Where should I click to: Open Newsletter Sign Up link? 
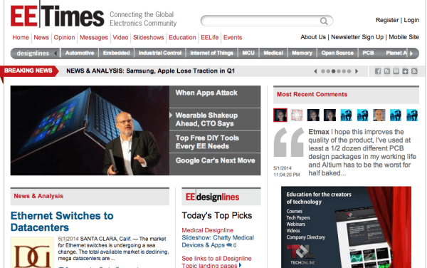pyautogui.click(x=357, y=37)
